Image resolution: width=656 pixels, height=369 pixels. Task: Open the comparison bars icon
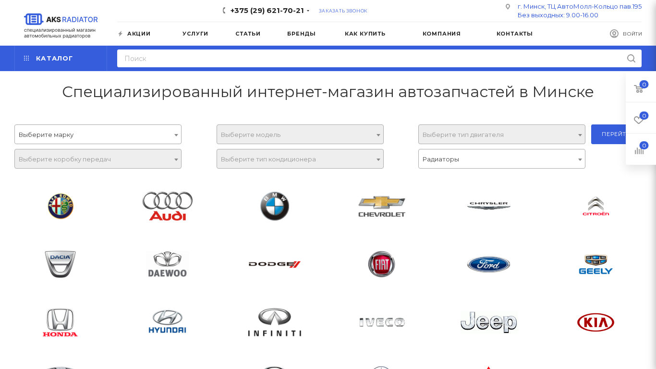[x=639, y=150]
